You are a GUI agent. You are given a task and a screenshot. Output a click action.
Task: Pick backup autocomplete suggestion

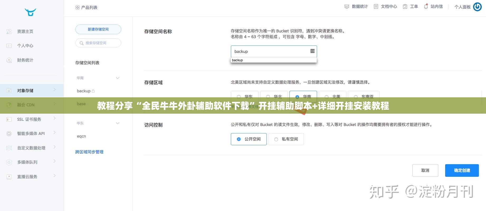[274, 60]
